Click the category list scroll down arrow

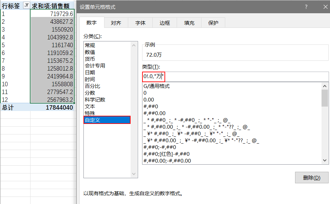point(134,174)
